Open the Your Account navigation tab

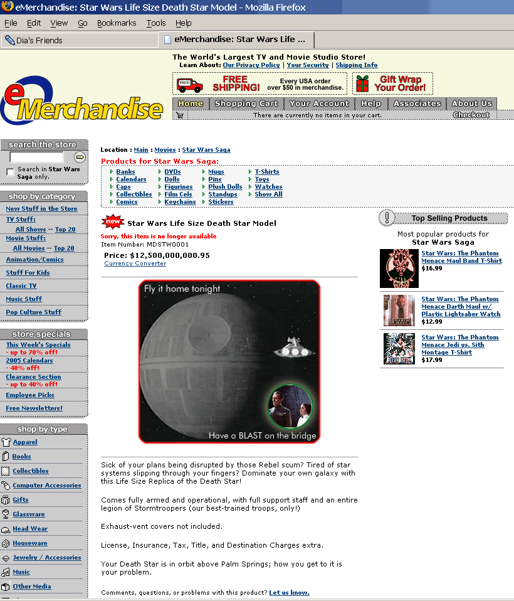(x=319, y=104)
